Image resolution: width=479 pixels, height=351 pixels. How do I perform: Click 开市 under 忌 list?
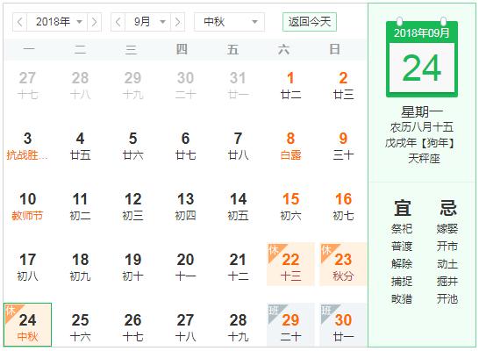pos(447,247)
